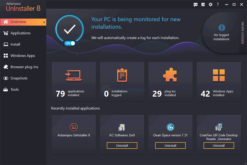The height and width of the screenshot is (165, 247).
Task: Click the help question mark icon
Action: [x=218, y=5]
